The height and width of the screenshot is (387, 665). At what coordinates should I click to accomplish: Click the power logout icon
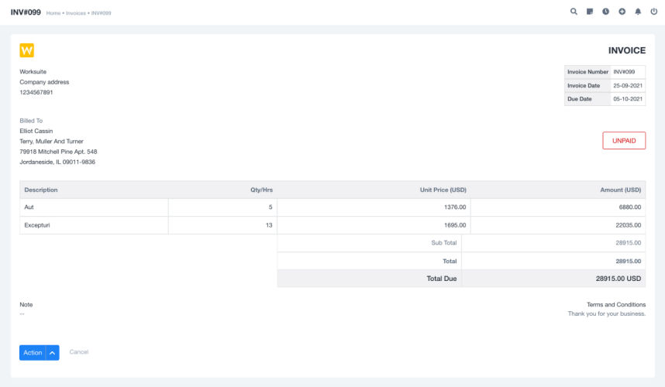click(x=653, y=12)
